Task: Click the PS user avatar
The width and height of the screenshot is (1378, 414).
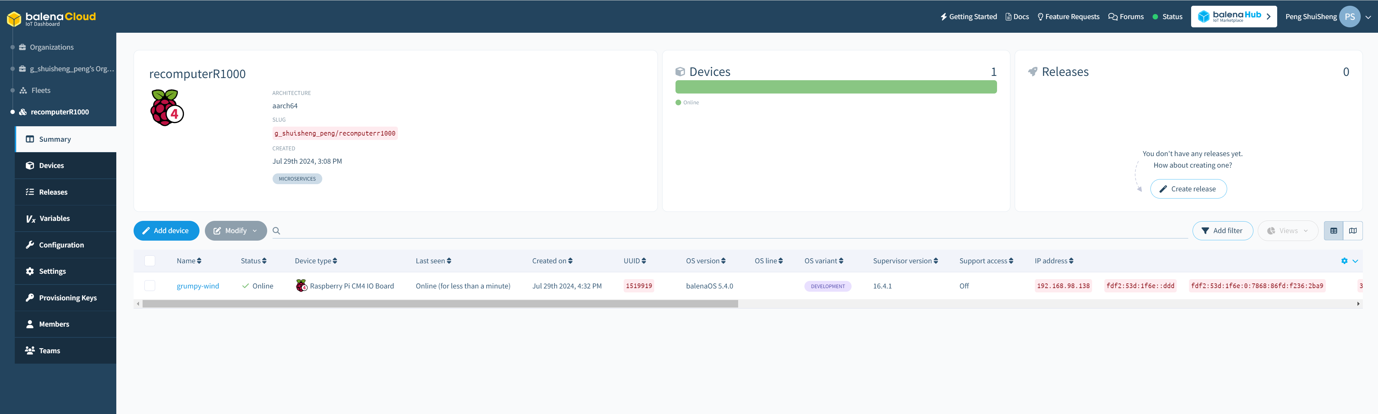Action: click(x=1349, y=17)
